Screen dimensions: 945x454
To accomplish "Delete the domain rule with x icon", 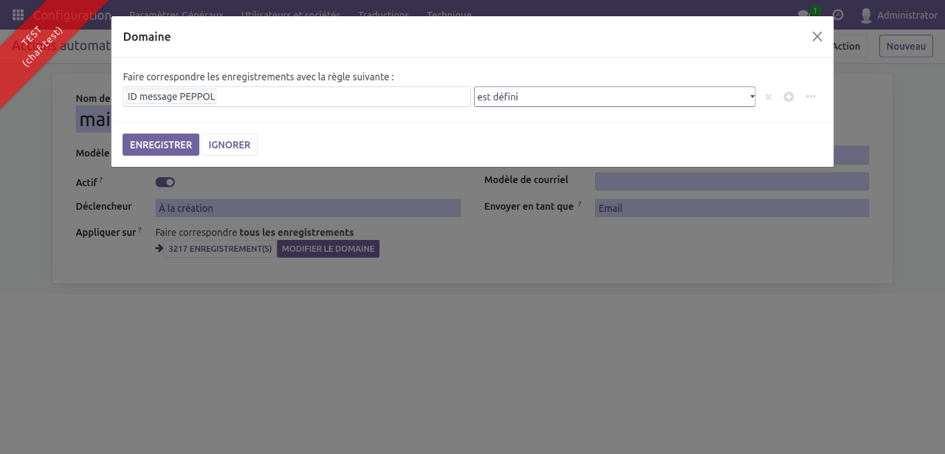I will [x=768, y=97].
